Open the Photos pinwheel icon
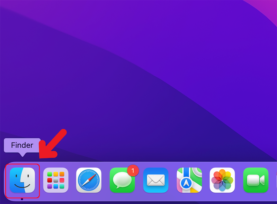 click(222, 180)
